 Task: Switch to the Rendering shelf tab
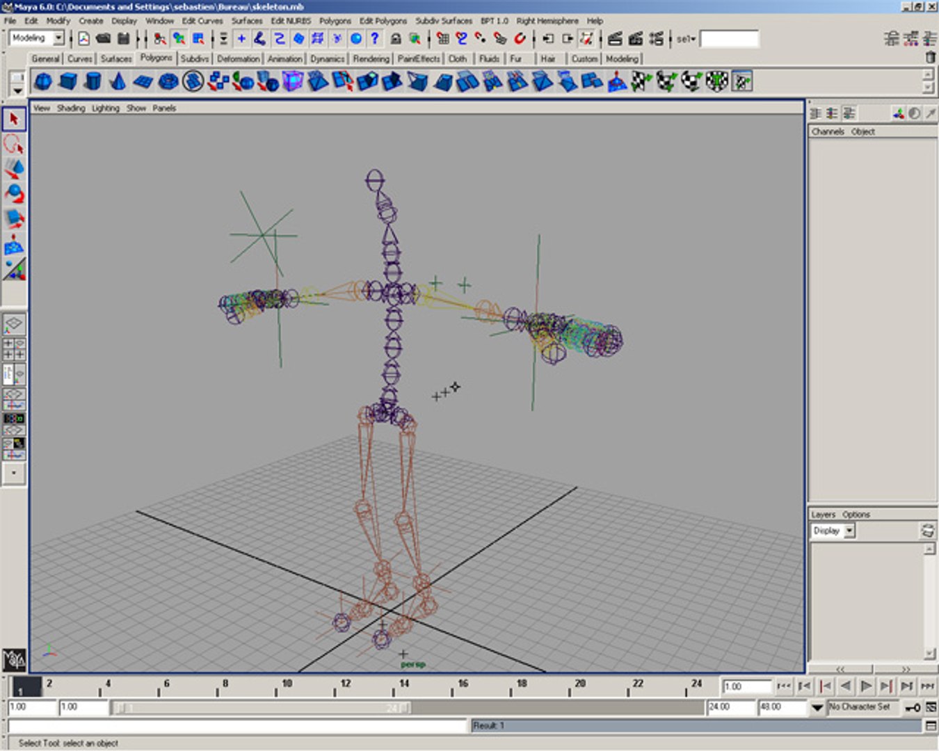tap(371, 59)
